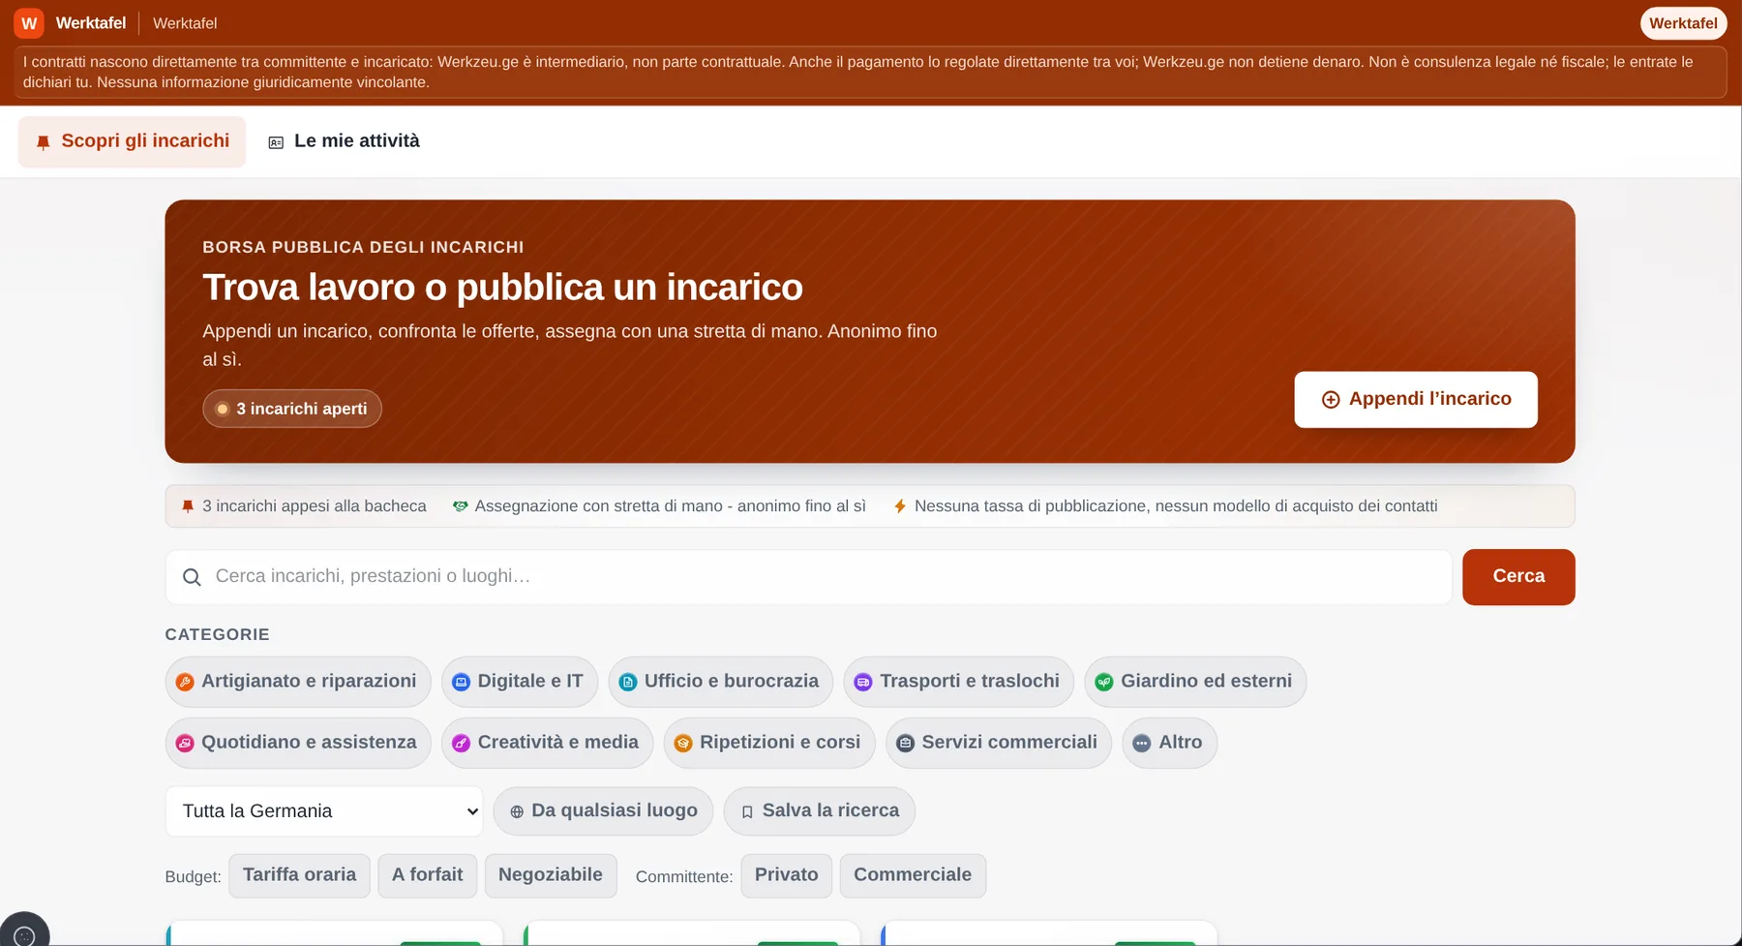Screen dimensions: 1742x946
Task: Click the orange W logo icon
Action: (x=29, y=23)
